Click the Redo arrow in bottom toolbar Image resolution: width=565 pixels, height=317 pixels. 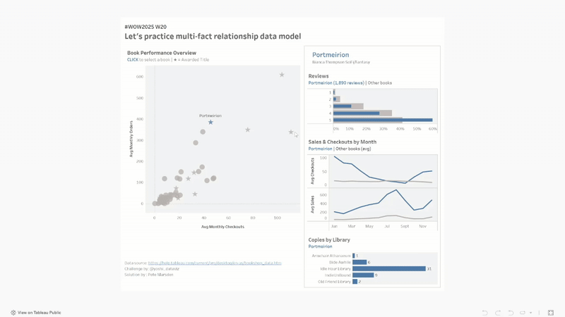[497, 312]
